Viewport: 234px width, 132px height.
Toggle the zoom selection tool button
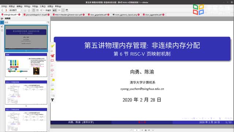click(37, 10)
